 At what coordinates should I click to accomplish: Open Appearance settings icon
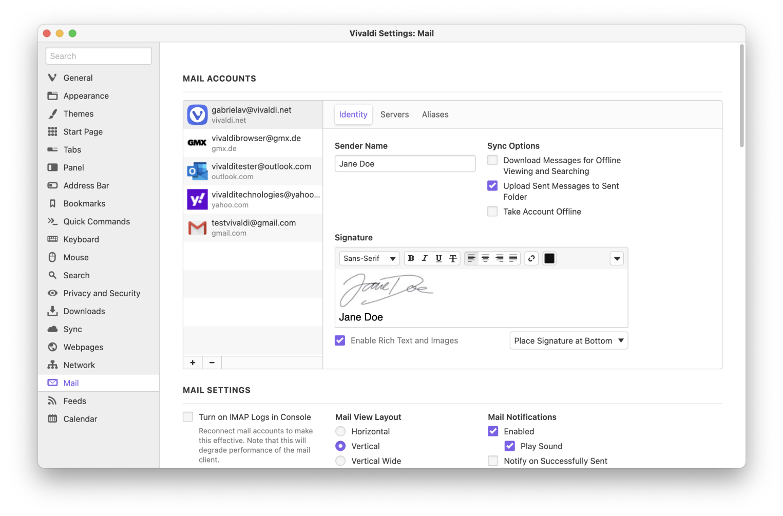[x=52, y=95]
